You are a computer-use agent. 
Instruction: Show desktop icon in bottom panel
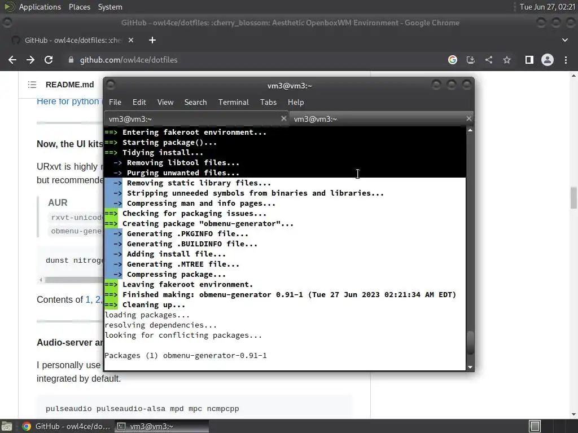tap(7, 426)
